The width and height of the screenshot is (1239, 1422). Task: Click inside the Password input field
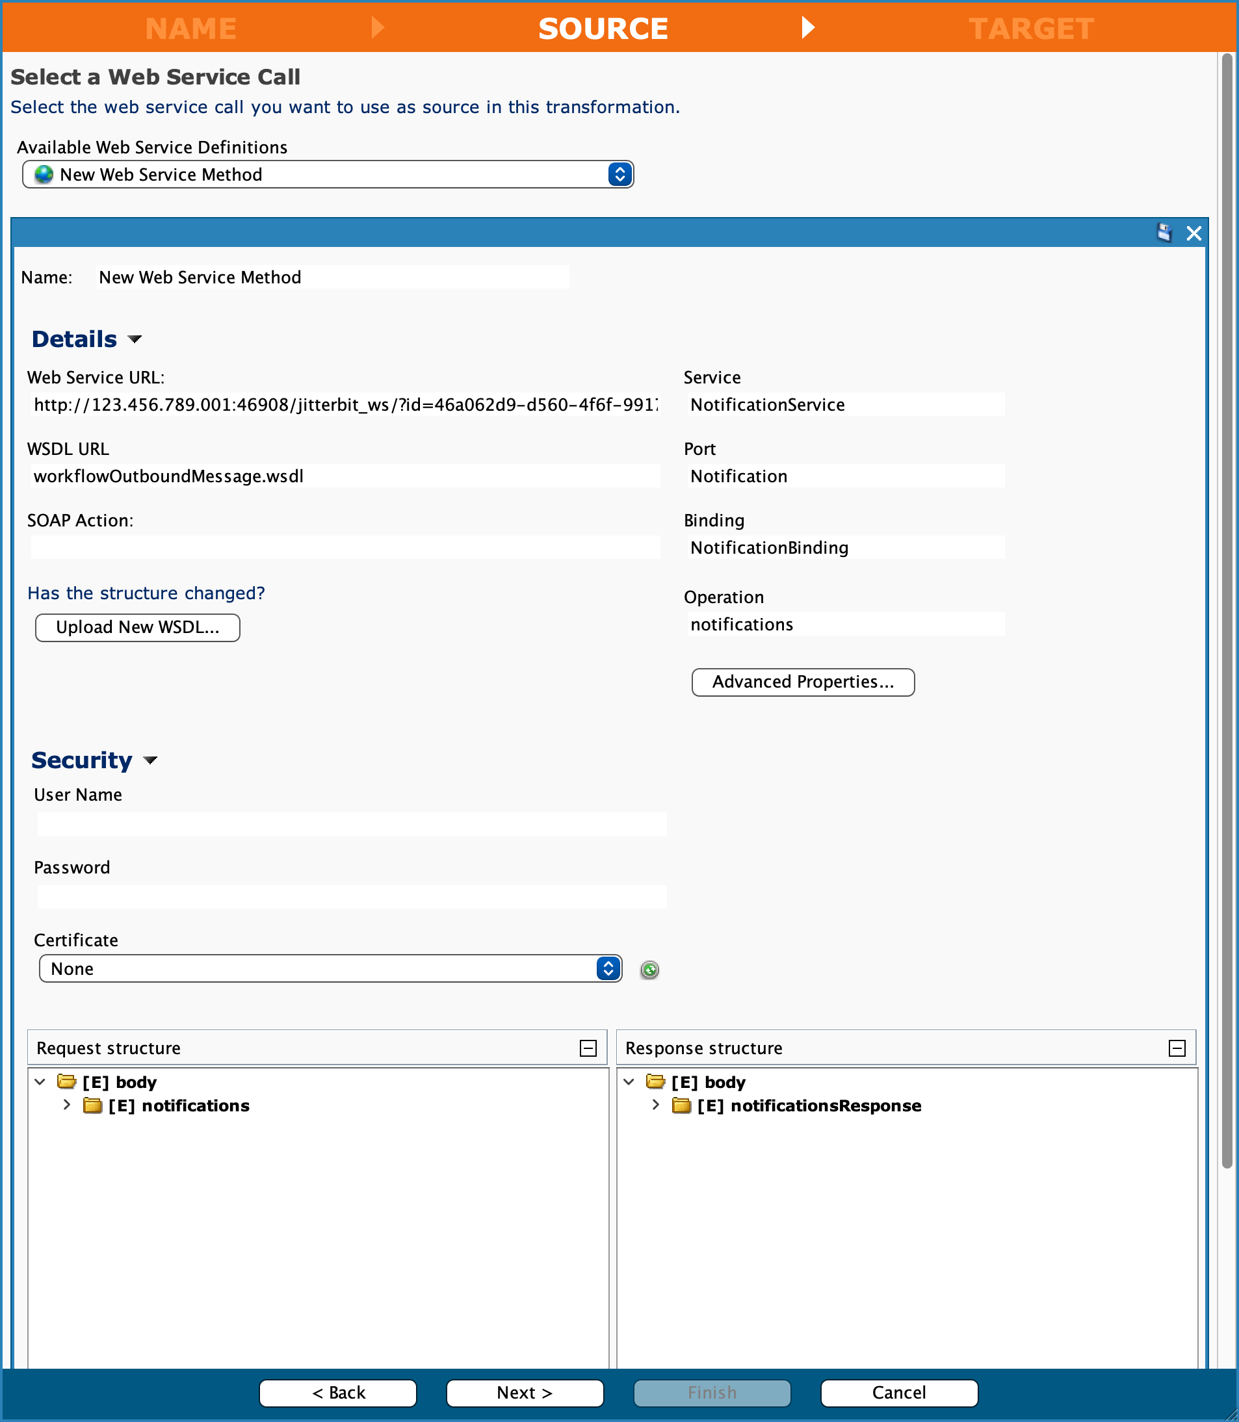(x=351, y=896)
